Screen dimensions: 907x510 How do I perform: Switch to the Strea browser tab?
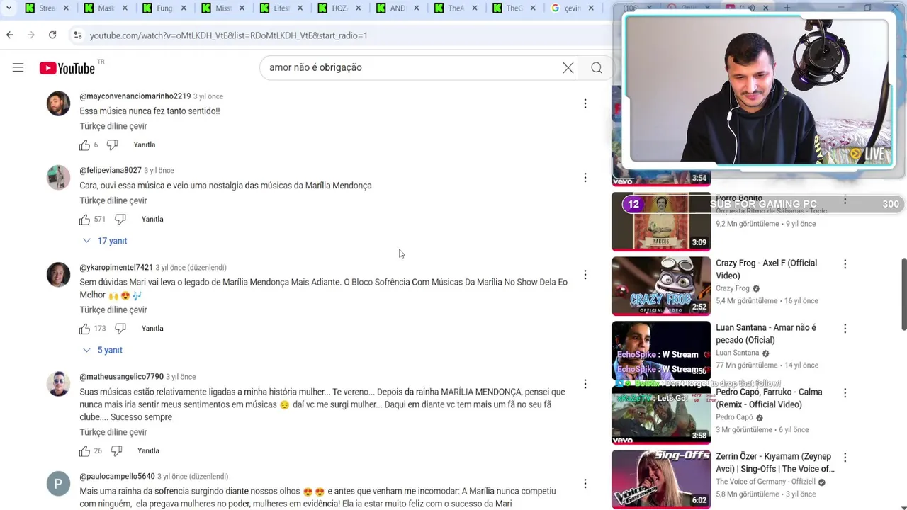pyautogui.click(x=46, y=8)
